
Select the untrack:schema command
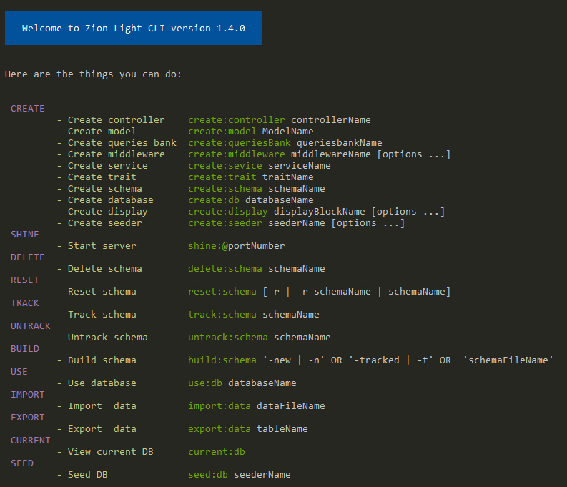click(x=228, y=338)
